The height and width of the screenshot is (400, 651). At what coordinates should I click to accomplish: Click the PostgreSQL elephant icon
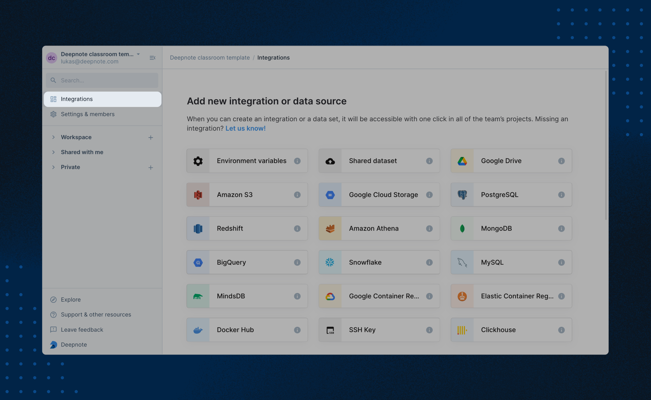[462, 194]
